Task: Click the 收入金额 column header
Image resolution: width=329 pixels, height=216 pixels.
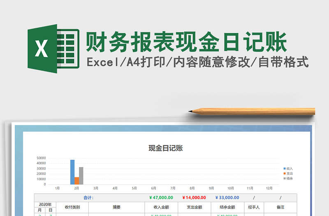Action: coord(161,207)
